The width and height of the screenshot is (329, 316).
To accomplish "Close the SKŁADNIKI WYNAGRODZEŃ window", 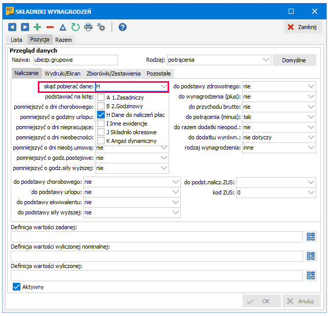I will 315,11.
